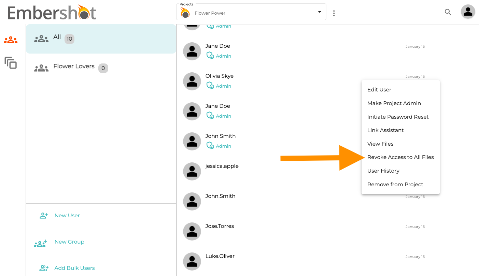This screenshot has height=276, width=479.
Task: Select the All users group
Action: click(x=101, y=39)
